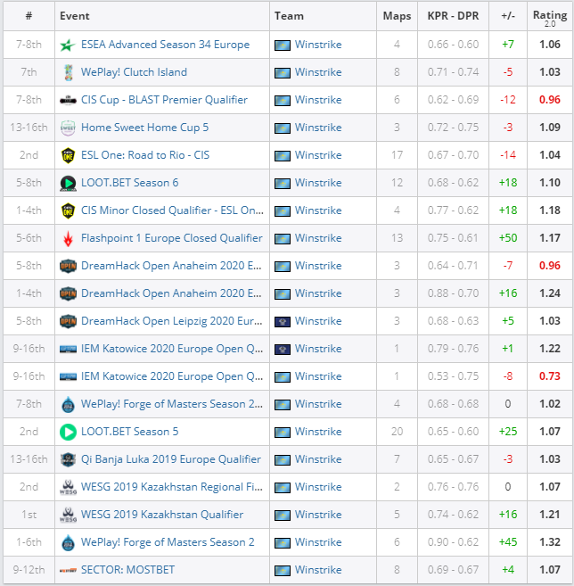Click the ESL One: Road to Rio logo
574x586 pixels.
[x=68, y=155]
